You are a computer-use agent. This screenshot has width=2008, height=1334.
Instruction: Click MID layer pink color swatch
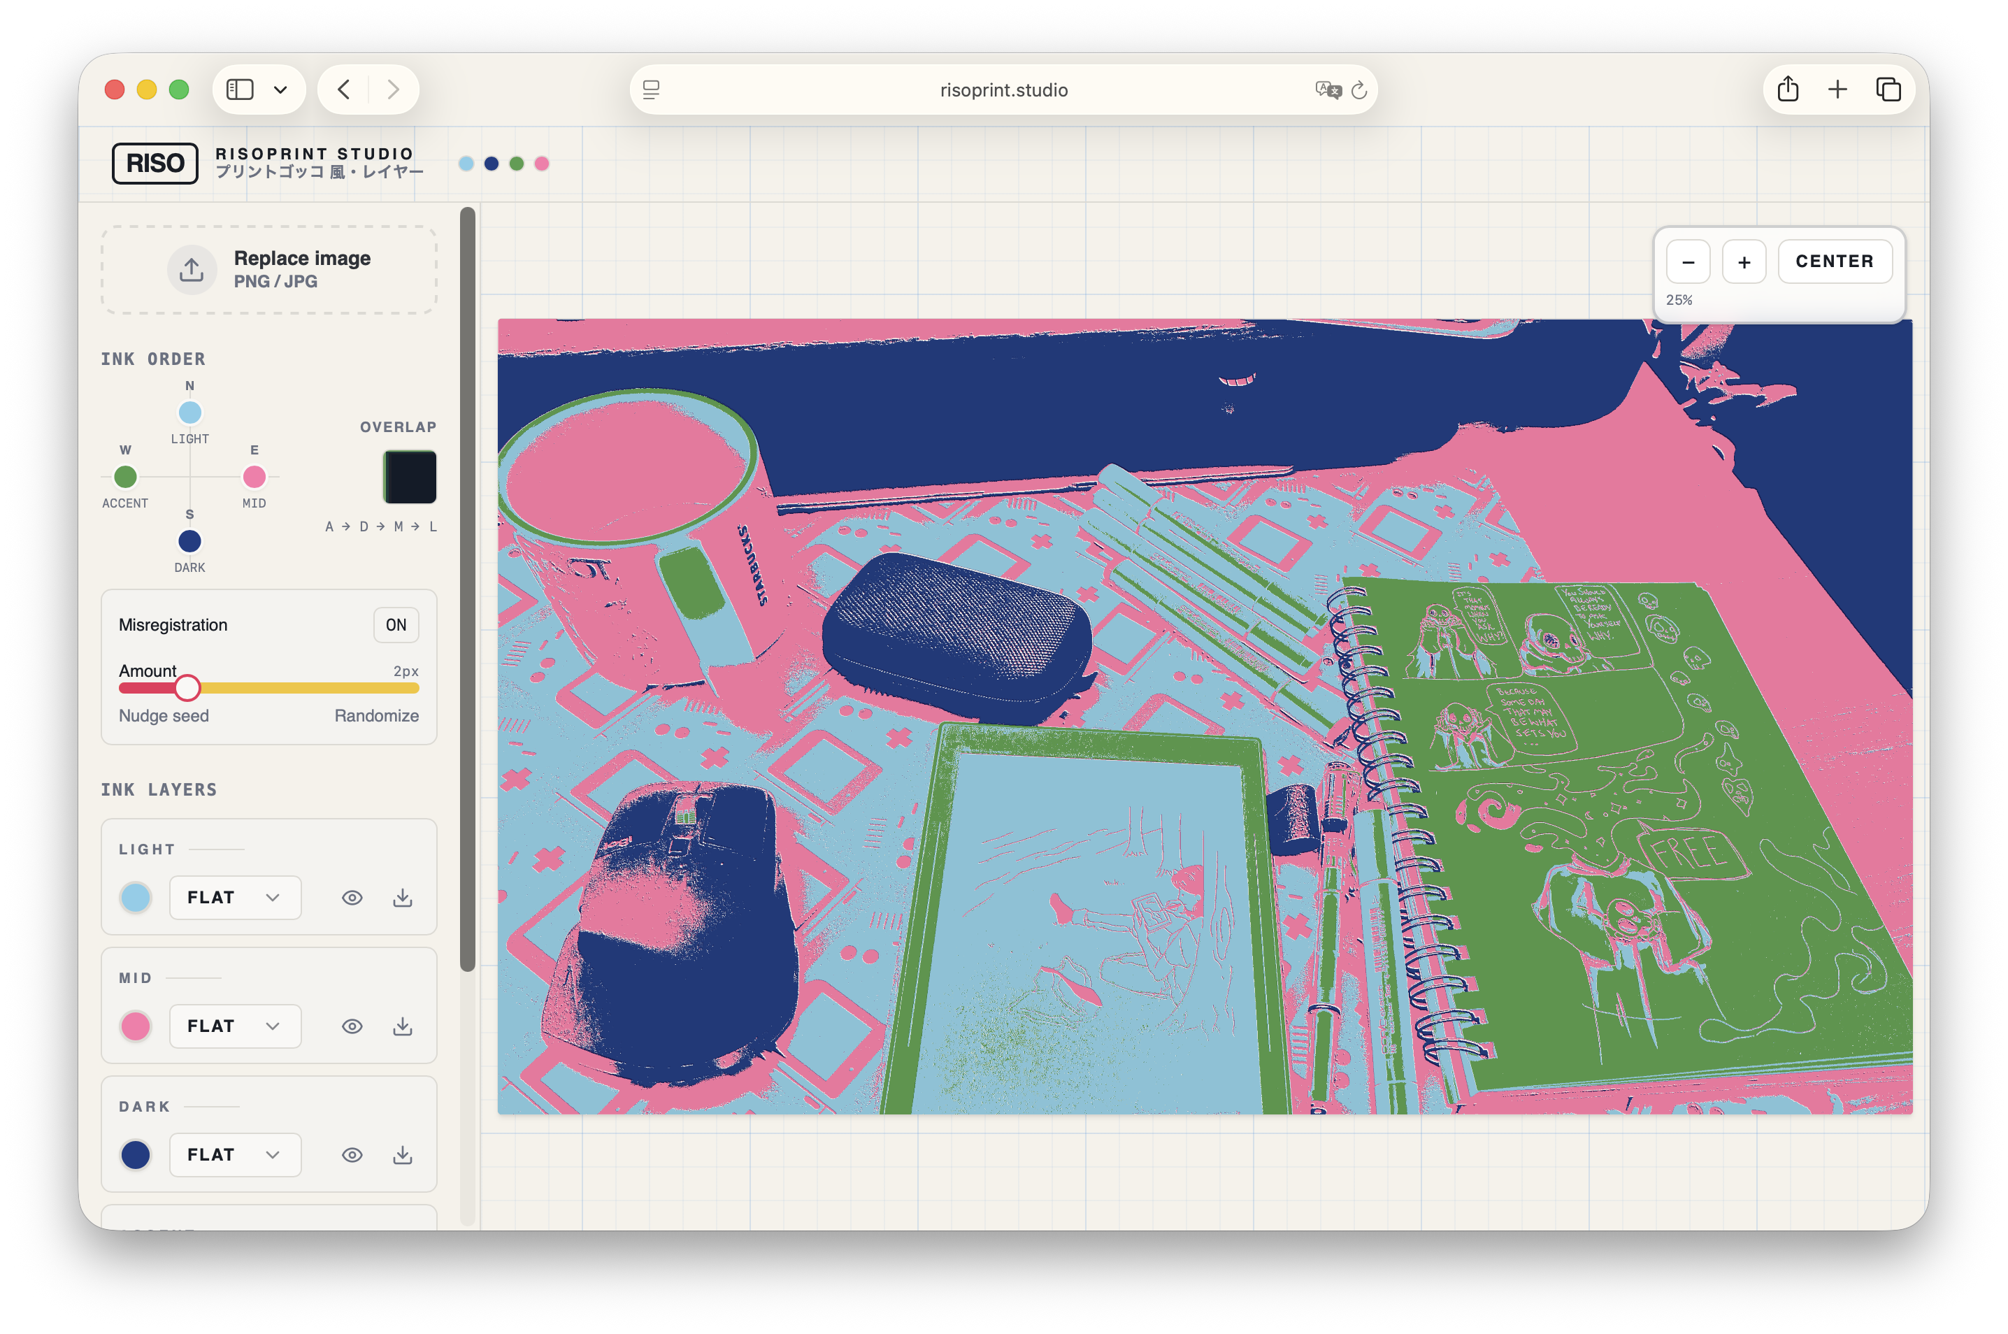pyautogui.click(x=135, y=1026)
